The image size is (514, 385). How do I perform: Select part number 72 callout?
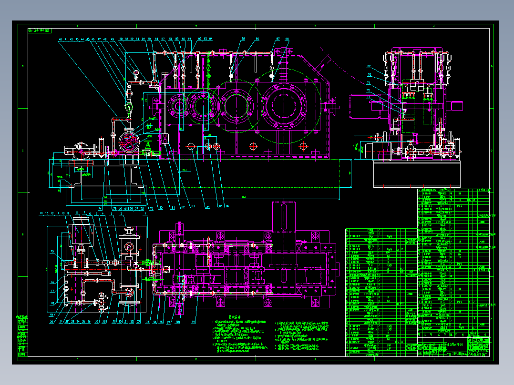[x=369, y=91]
